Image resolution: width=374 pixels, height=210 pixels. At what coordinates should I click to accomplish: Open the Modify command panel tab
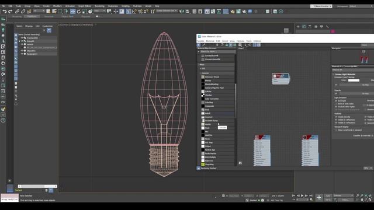click(304, 26)
